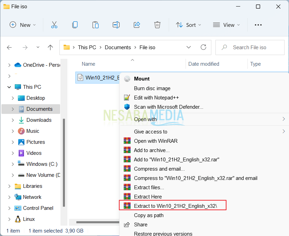Open the View dropdown

226,25
